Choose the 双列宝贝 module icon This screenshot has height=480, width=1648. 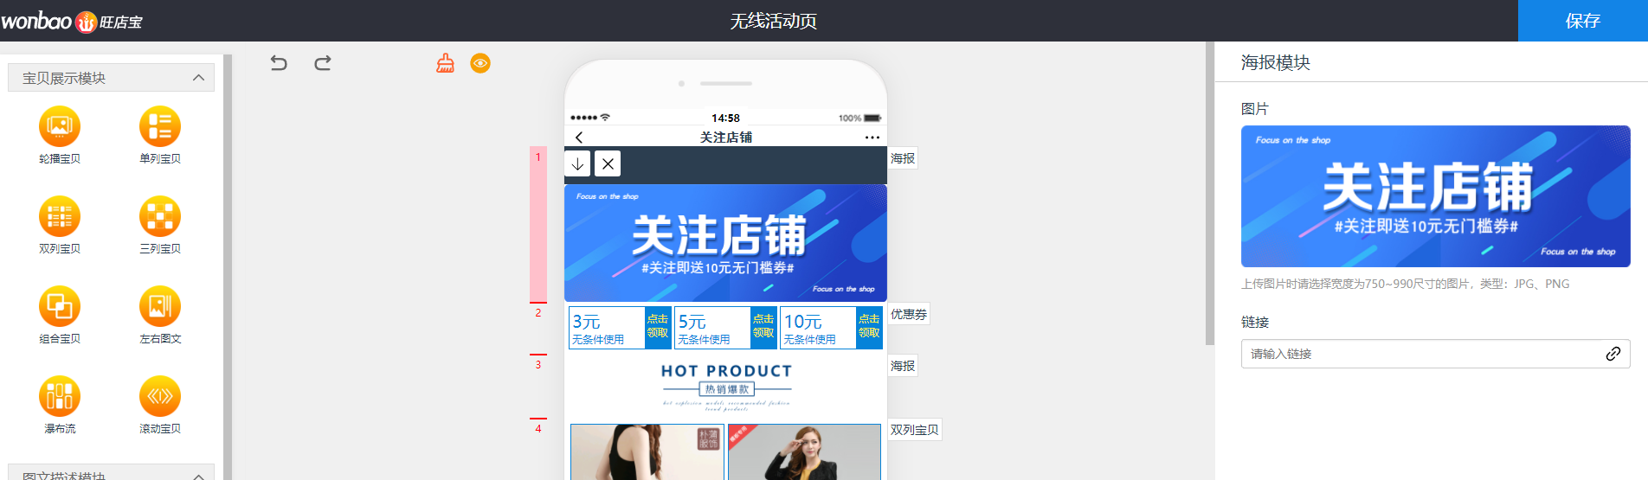(60, 217)
